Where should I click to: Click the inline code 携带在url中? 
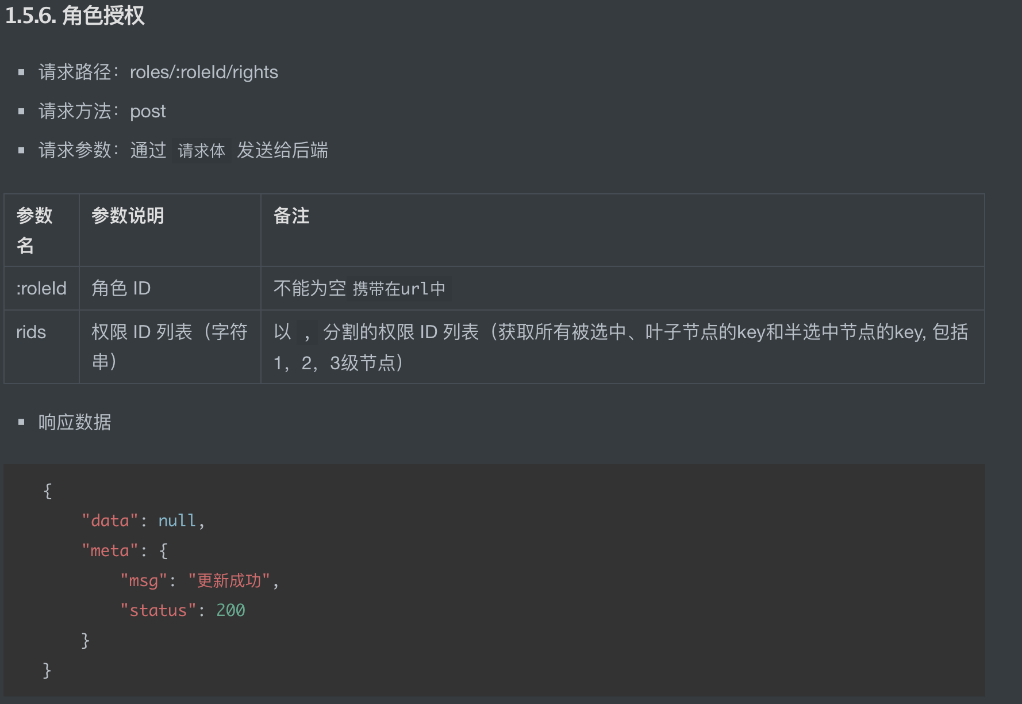tap(399, 289)
